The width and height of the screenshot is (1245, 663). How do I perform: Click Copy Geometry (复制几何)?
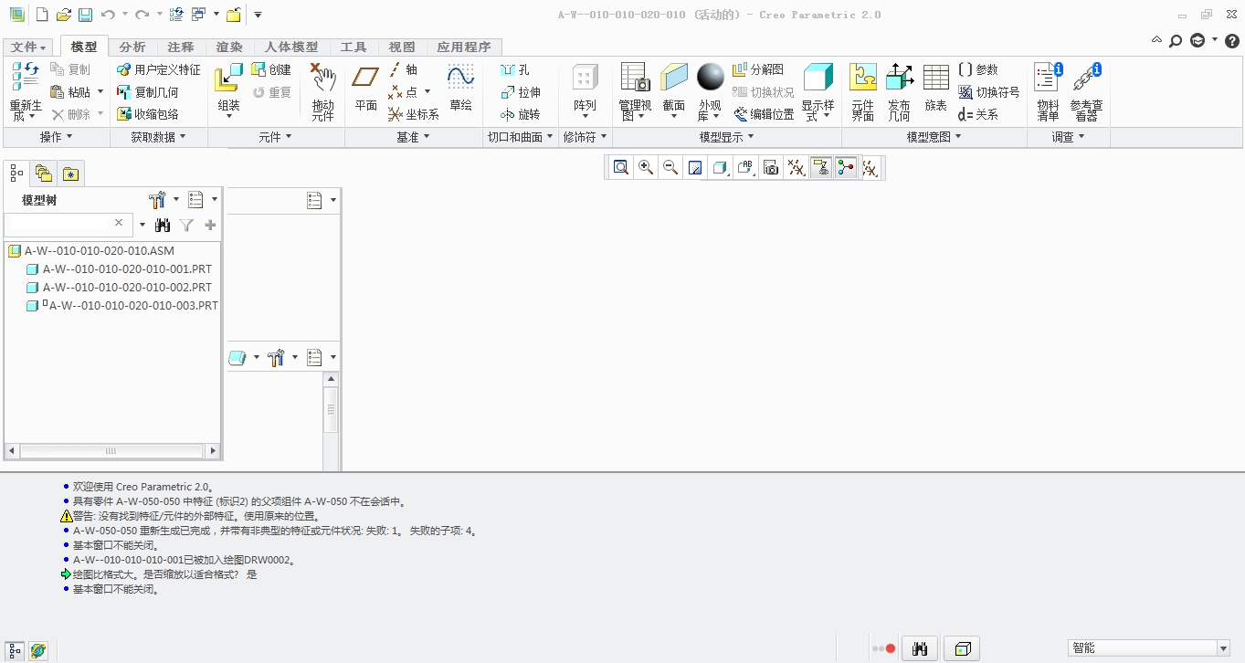(x=148, y=91)
